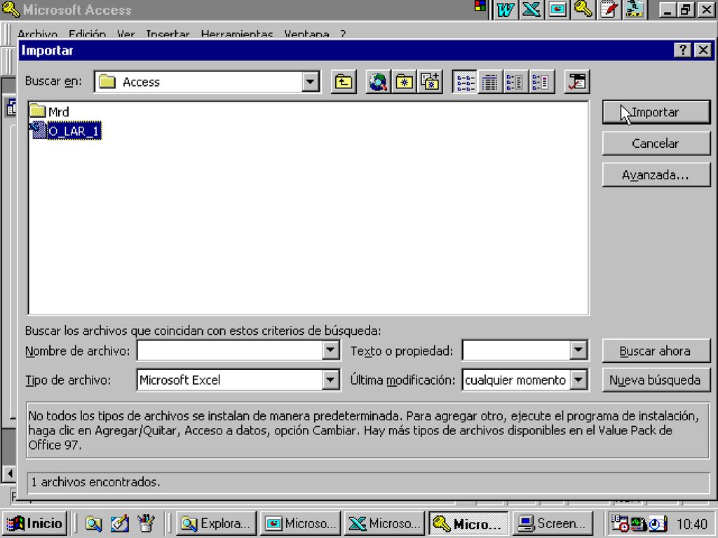
Task: Open the four-color Office shortcut bar menu icon
Action: [480, 6]
